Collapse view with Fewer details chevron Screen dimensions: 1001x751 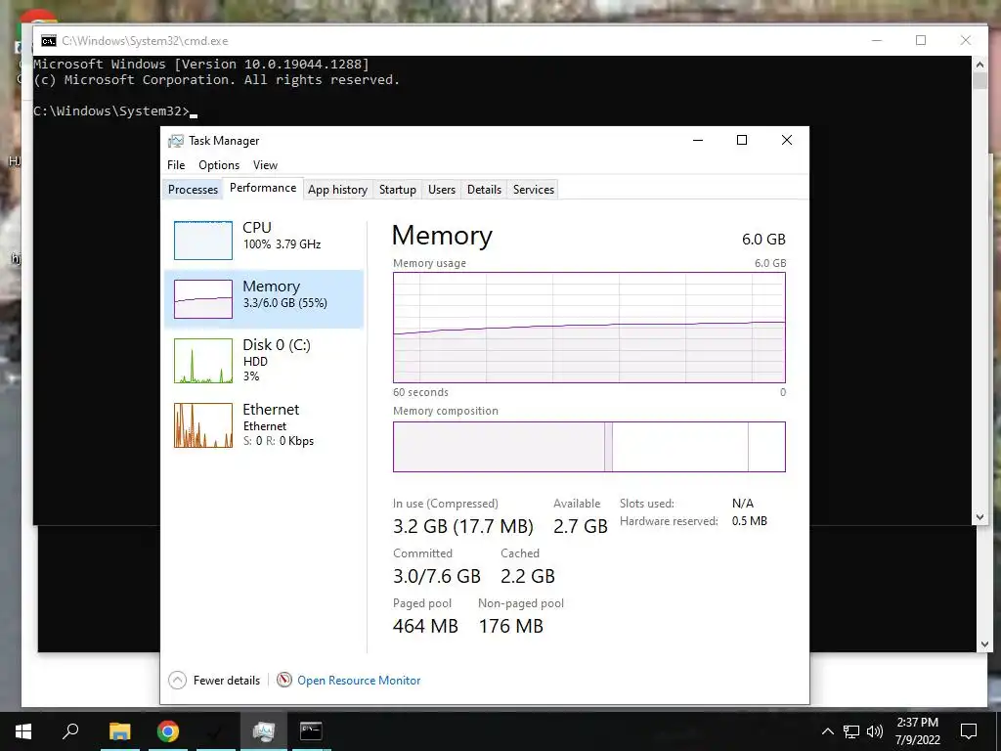tap(178, 681)
